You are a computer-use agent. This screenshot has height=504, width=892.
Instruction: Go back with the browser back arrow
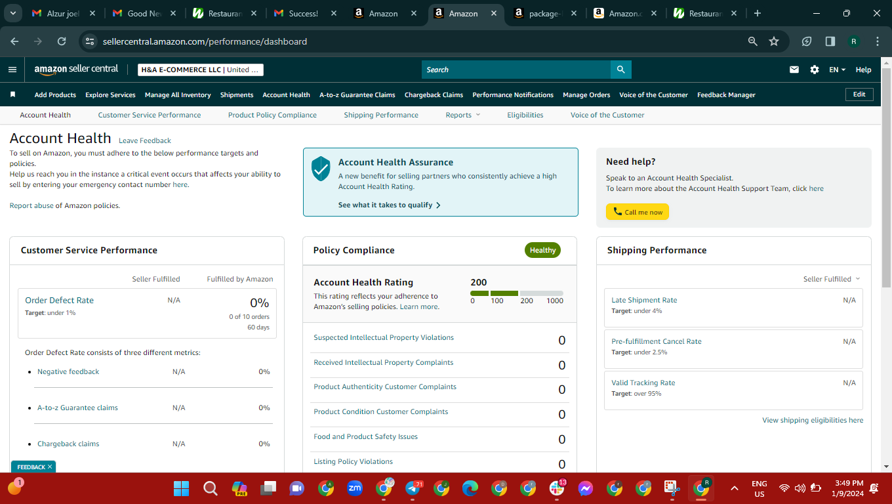[x=14, y=41]
